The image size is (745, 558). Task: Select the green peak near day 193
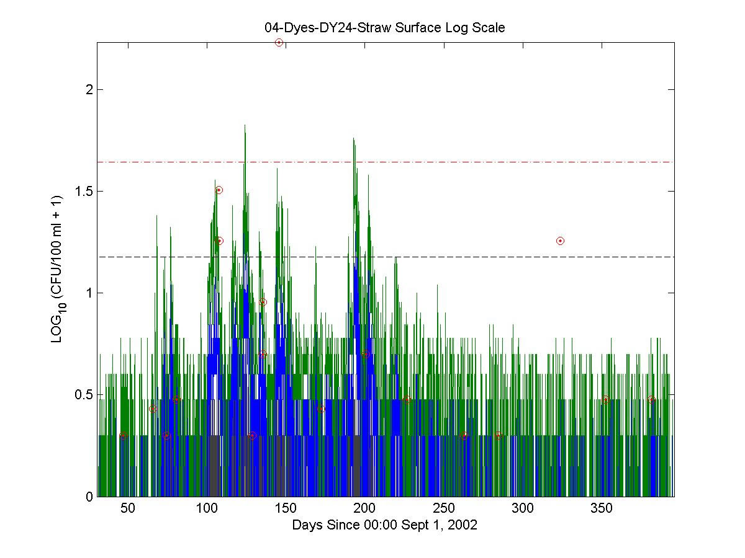click(353, 139)
